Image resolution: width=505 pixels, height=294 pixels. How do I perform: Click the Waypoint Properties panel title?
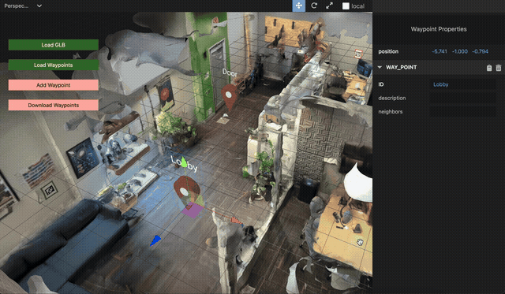(x=439, y=29)
